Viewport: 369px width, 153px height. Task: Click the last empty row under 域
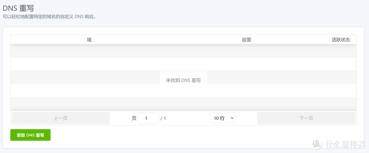(89, 103)
